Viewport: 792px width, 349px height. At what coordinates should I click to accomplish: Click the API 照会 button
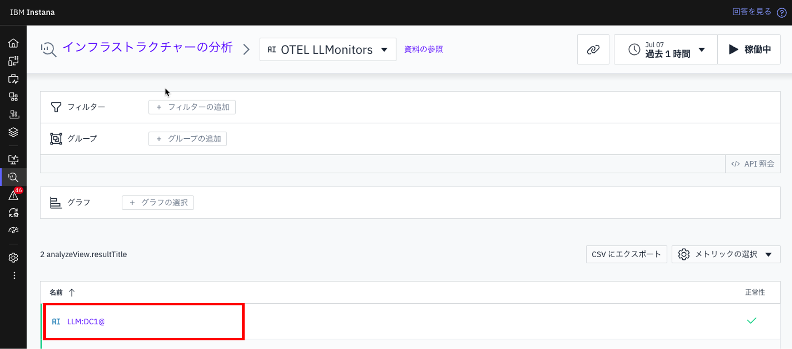click(753, 164)
